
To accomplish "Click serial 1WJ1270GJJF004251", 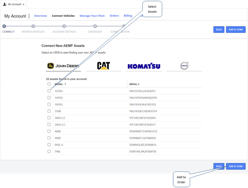I will point(142,91).
